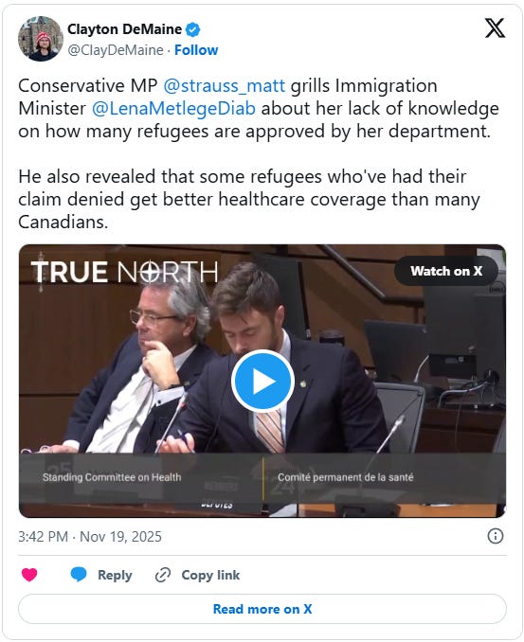524x642 pixels.
Task: Open the @strauss_matt mention
Action: [225, 86]
